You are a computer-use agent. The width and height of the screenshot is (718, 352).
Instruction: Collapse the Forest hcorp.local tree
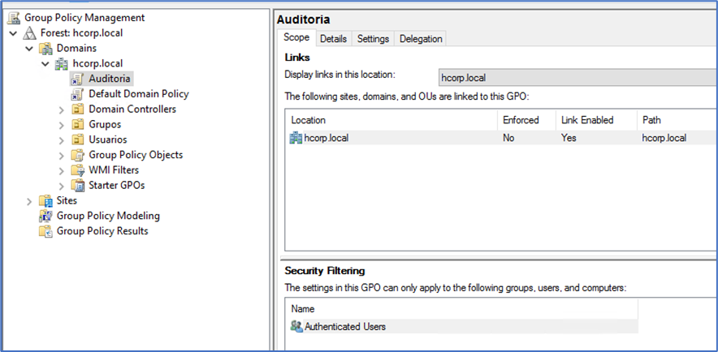[14, 33]
